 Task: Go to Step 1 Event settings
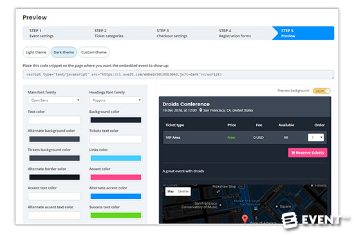point(42,33)
